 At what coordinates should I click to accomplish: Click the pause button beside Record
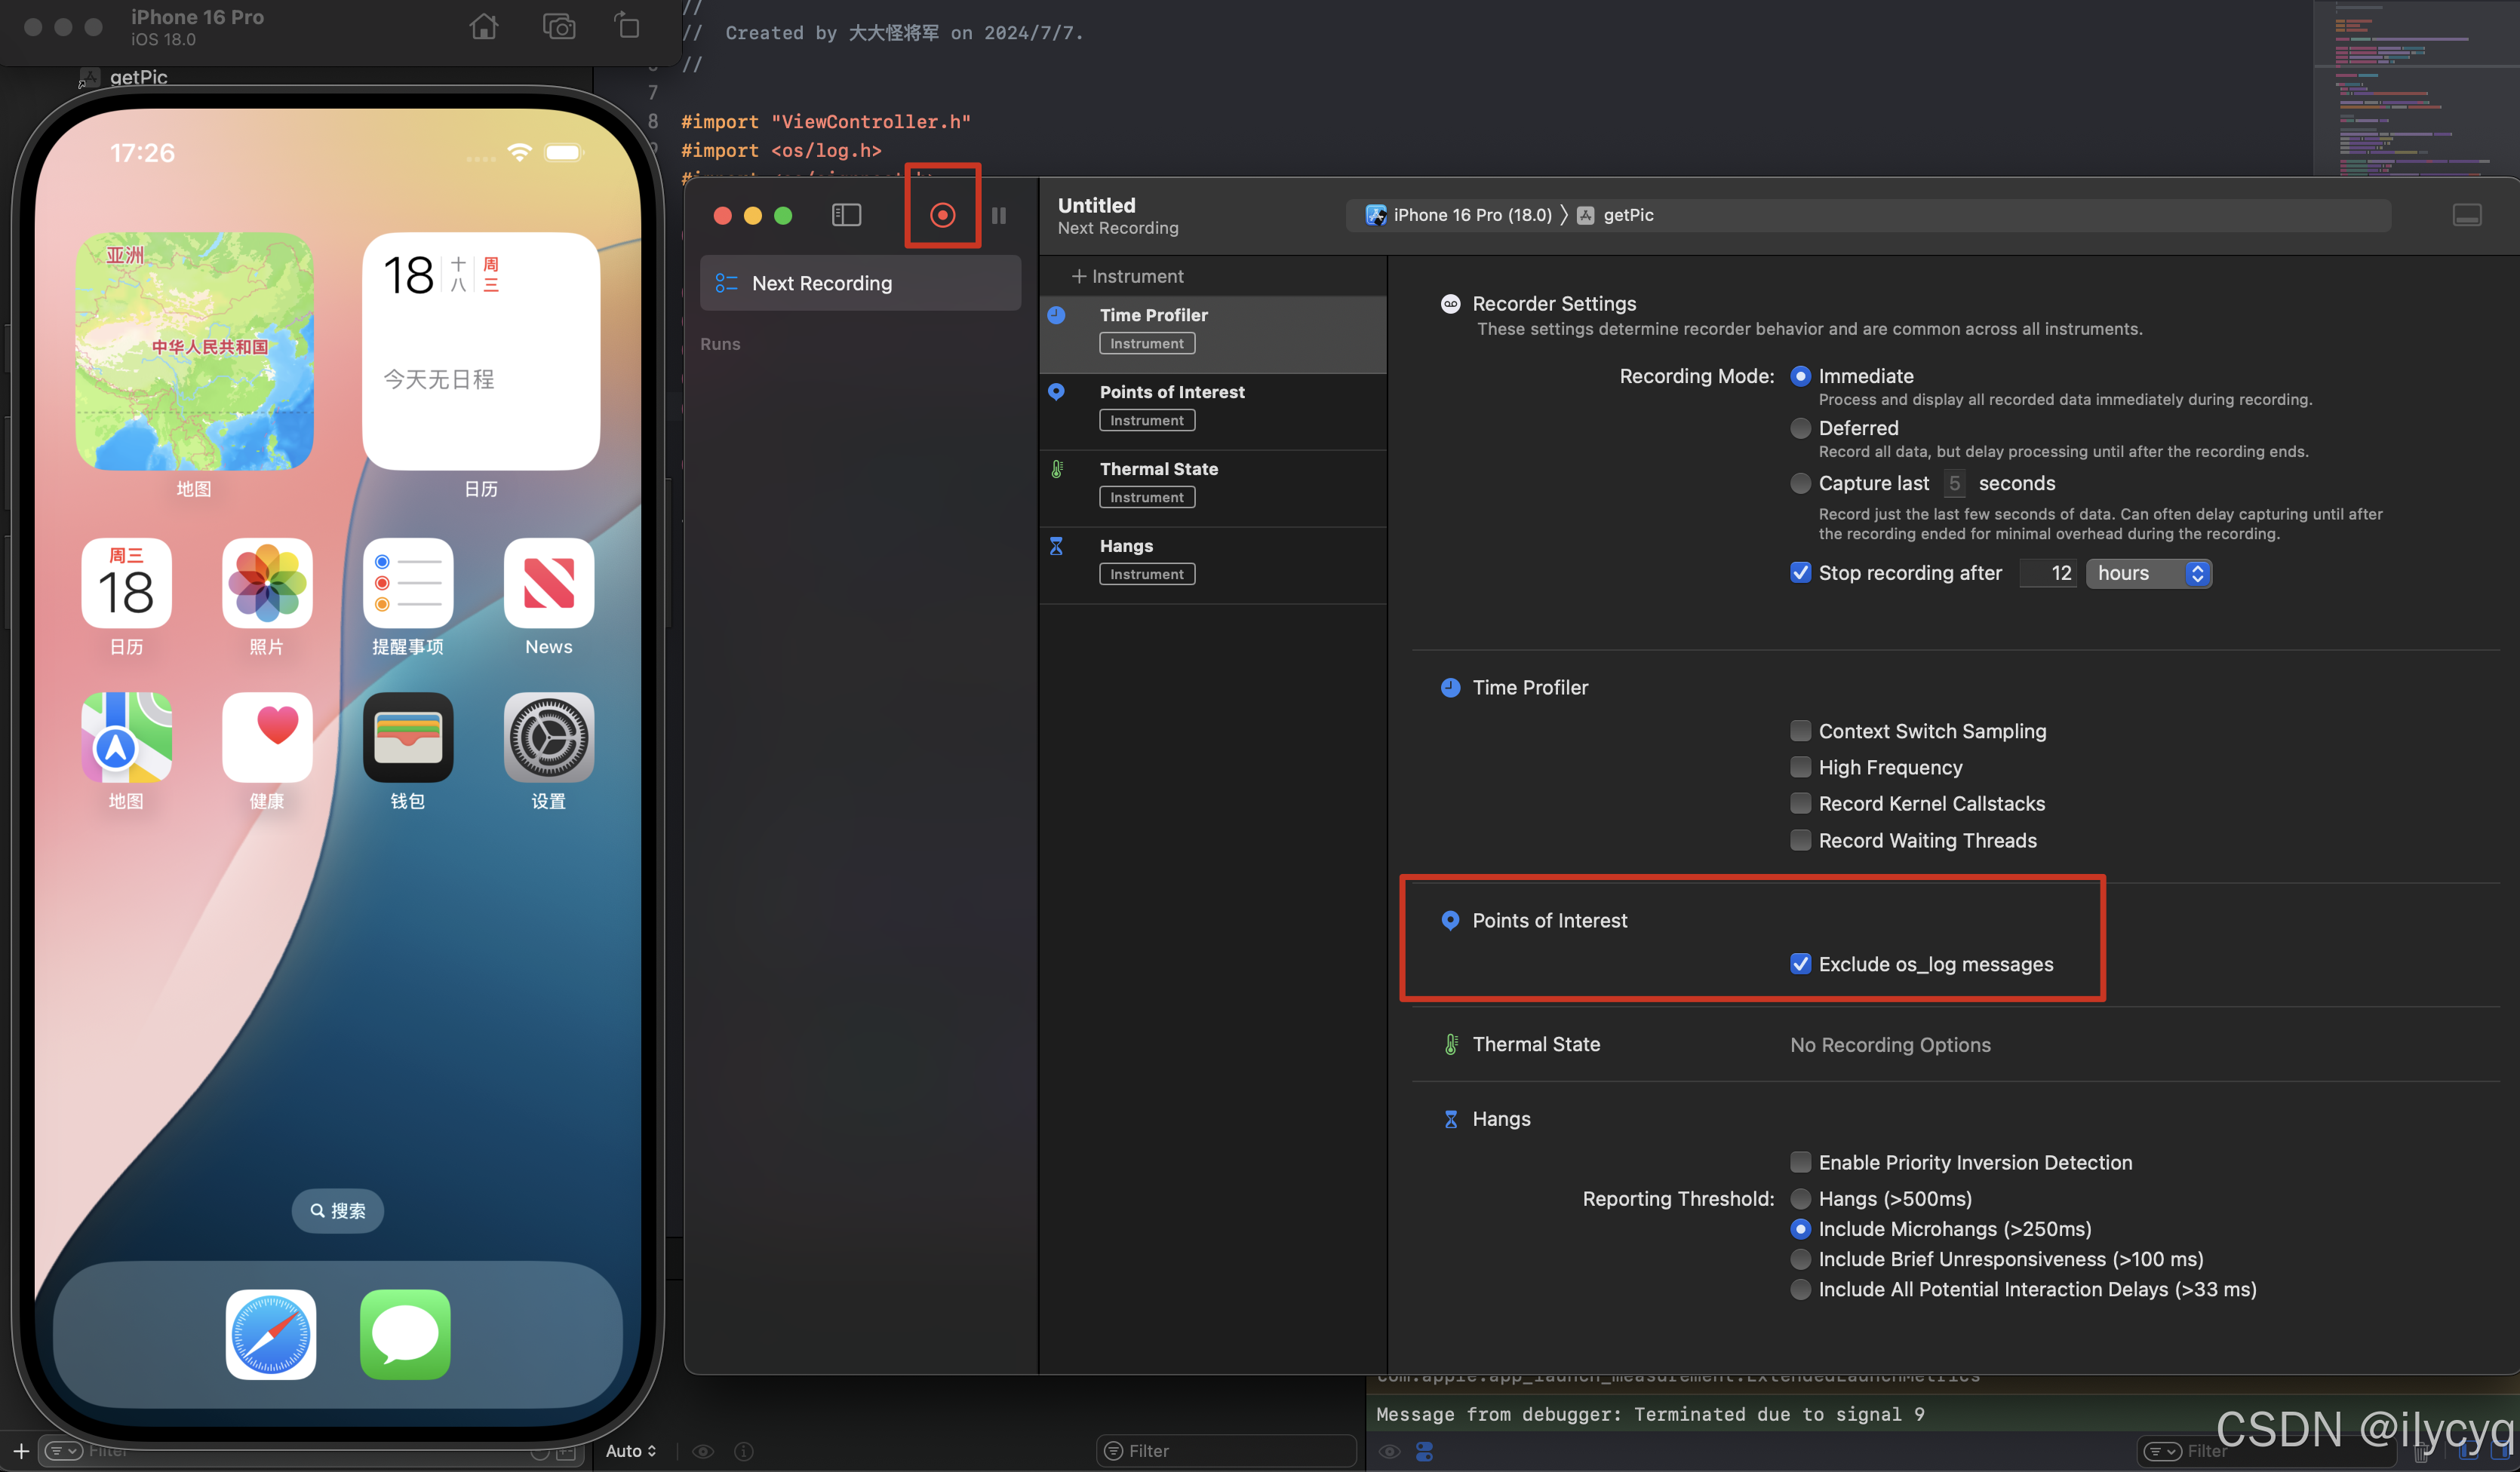[x=998, y=215]
